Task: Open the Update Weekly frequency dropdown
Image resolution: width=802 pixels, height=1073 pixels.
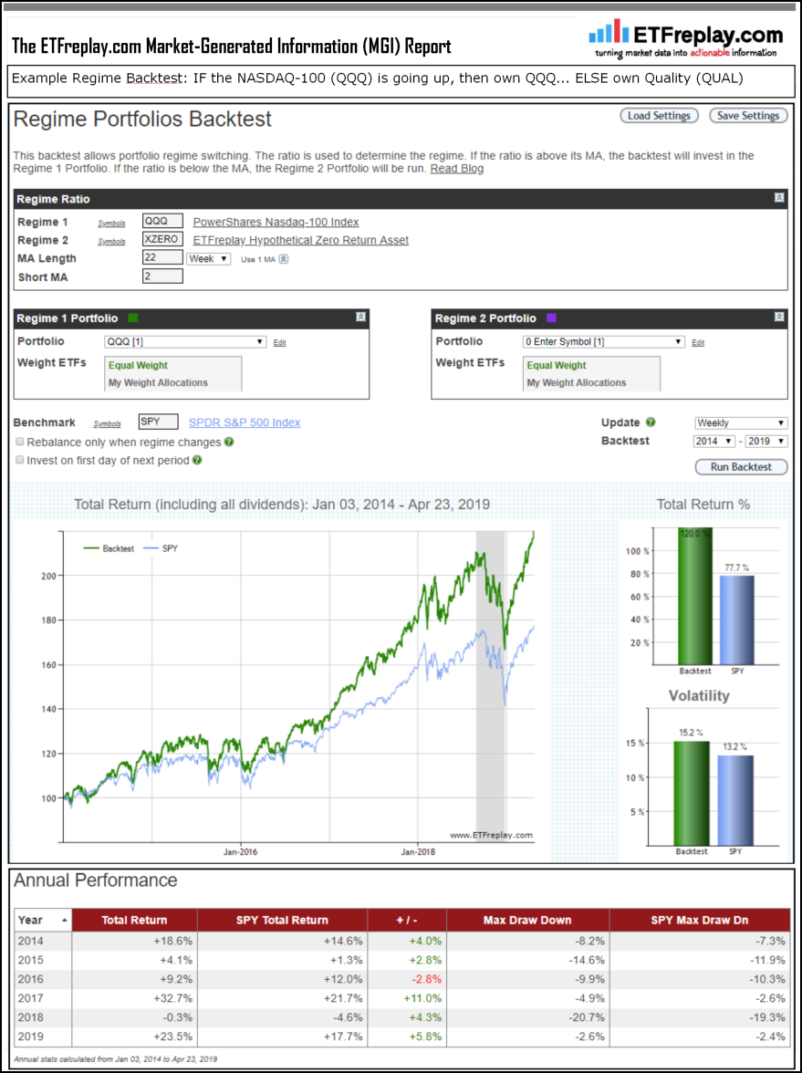Action: (741, 423)
